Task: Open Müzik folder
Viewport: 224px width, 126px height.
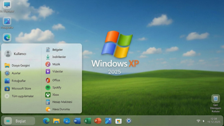Action: coord(53,64)
